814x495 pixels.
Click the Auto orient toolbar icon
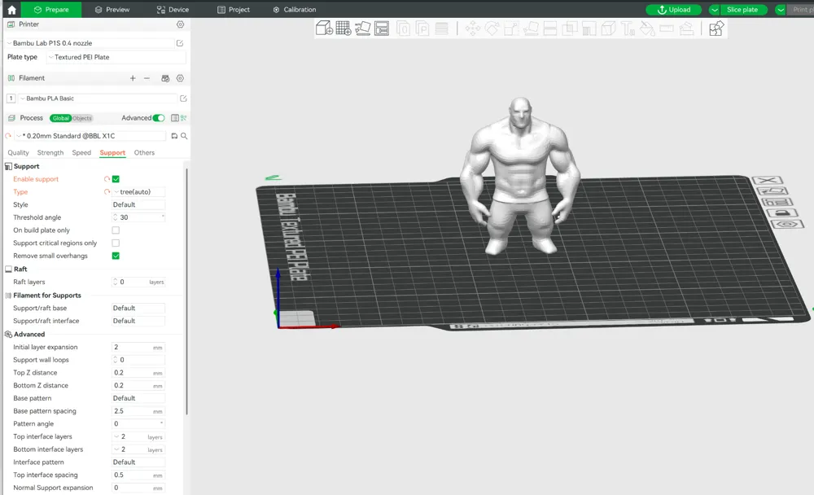[x=362, y=28]
